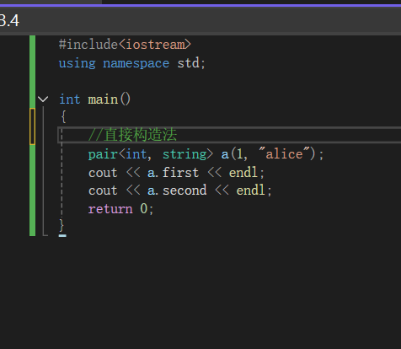The height and width of the screenshot is (349, 401).
Task: Click the 'namespace' keyword
Action: pyautogui.click(x=136, y=64)
